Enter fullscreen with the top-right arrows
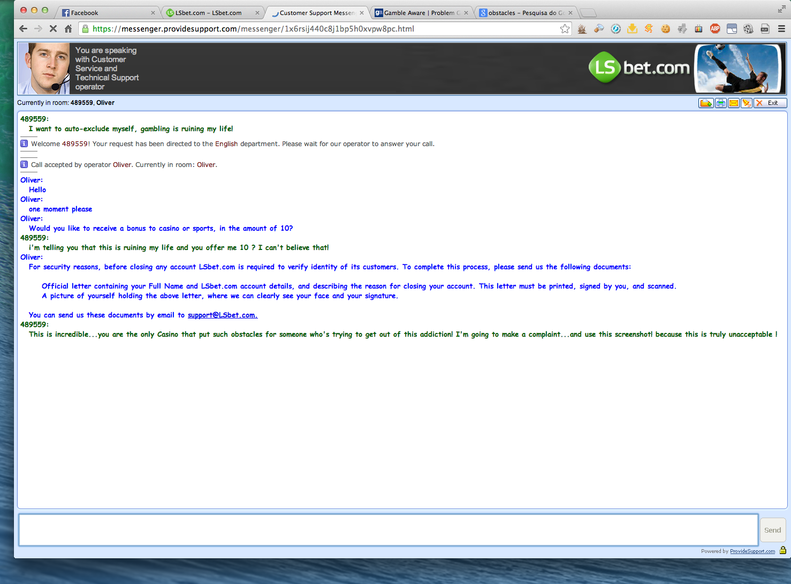Screen dimensions: 791x584 781,9
